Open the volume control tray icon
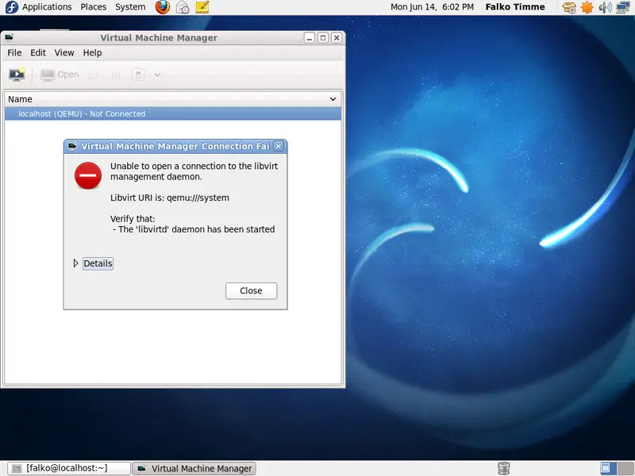 pos(605,7)
